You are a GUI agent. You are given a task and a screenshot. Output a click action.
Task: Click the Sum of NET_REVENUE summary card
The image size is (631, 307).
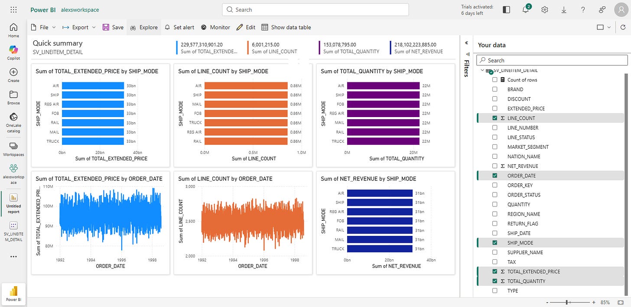pos(417,48)
